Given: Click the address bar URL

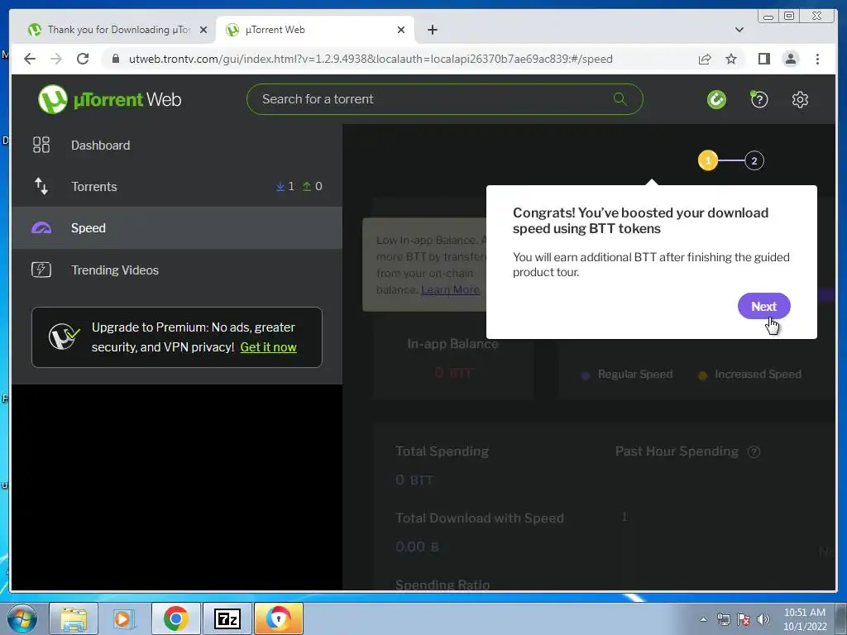Looking at the screenshot, I should click(371, 59).
